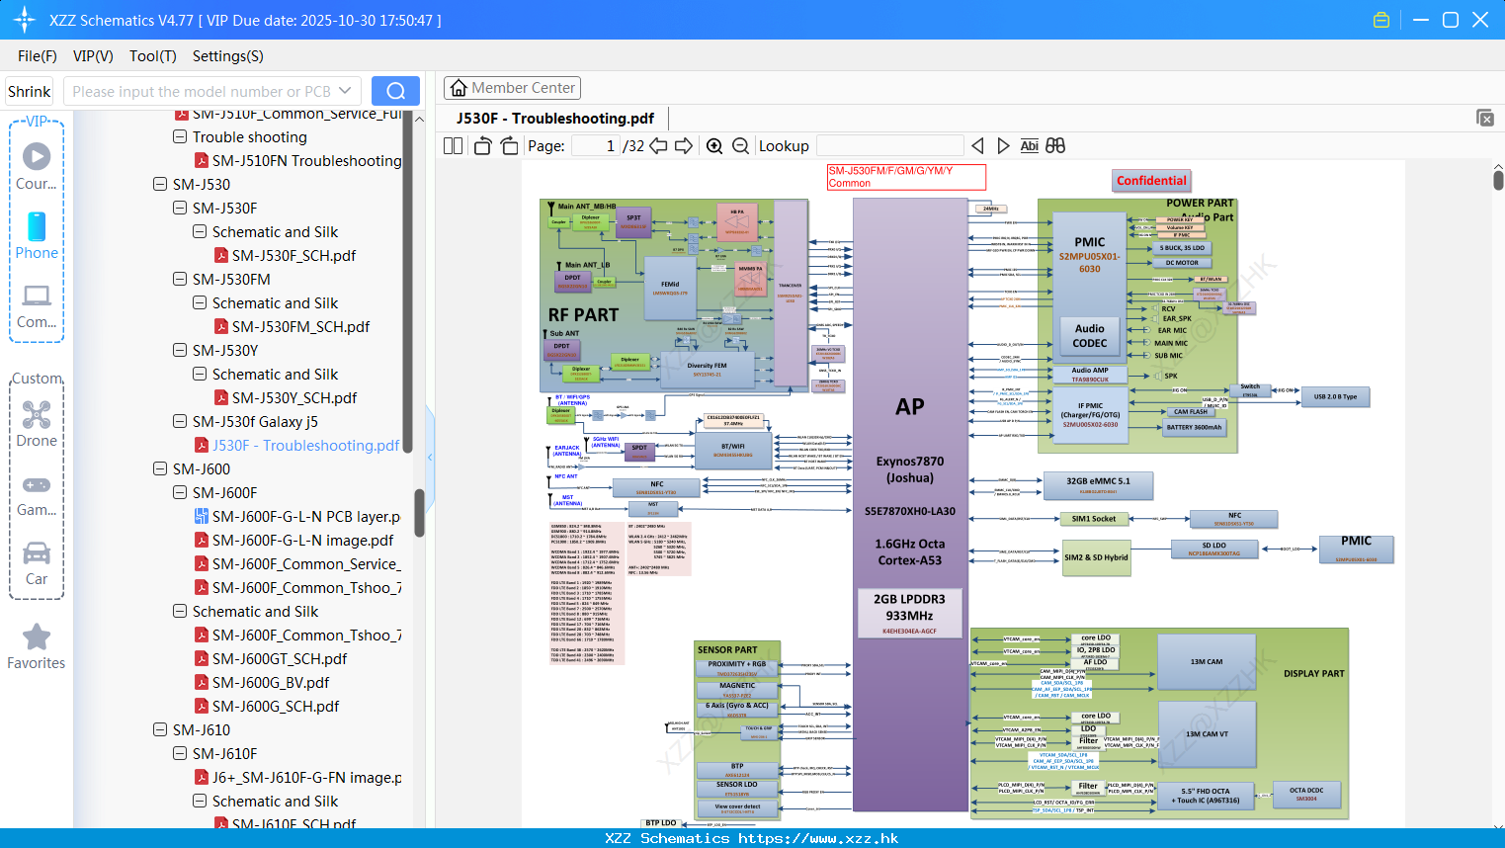The image size is (1505, 848).
Task: Collapse the SM-J530f Galaxy j5 node
Action: (x=180, y=421)
